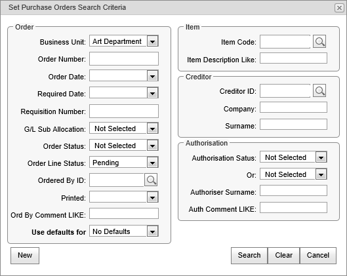Focus the Order Number input field
Viewport: 347px width, 276px height.
click(x=124, y=58)
